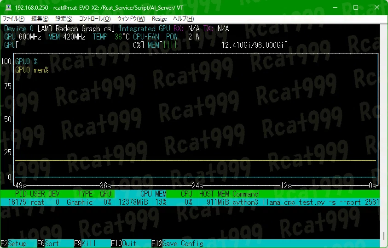The width and height of the screenshot is (388, 248).
Task: Select F9 Kill in bottom bar
Action: point(85,243)
